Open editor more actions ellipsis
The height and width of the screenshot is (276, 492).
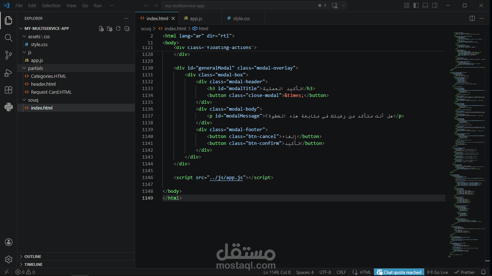pyautogui.click(x=482, y=18)
